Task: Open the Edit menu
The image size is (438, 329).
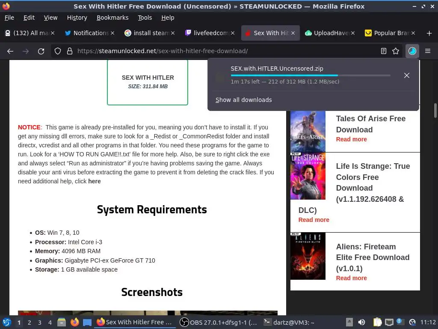Action: click(29, 18)
